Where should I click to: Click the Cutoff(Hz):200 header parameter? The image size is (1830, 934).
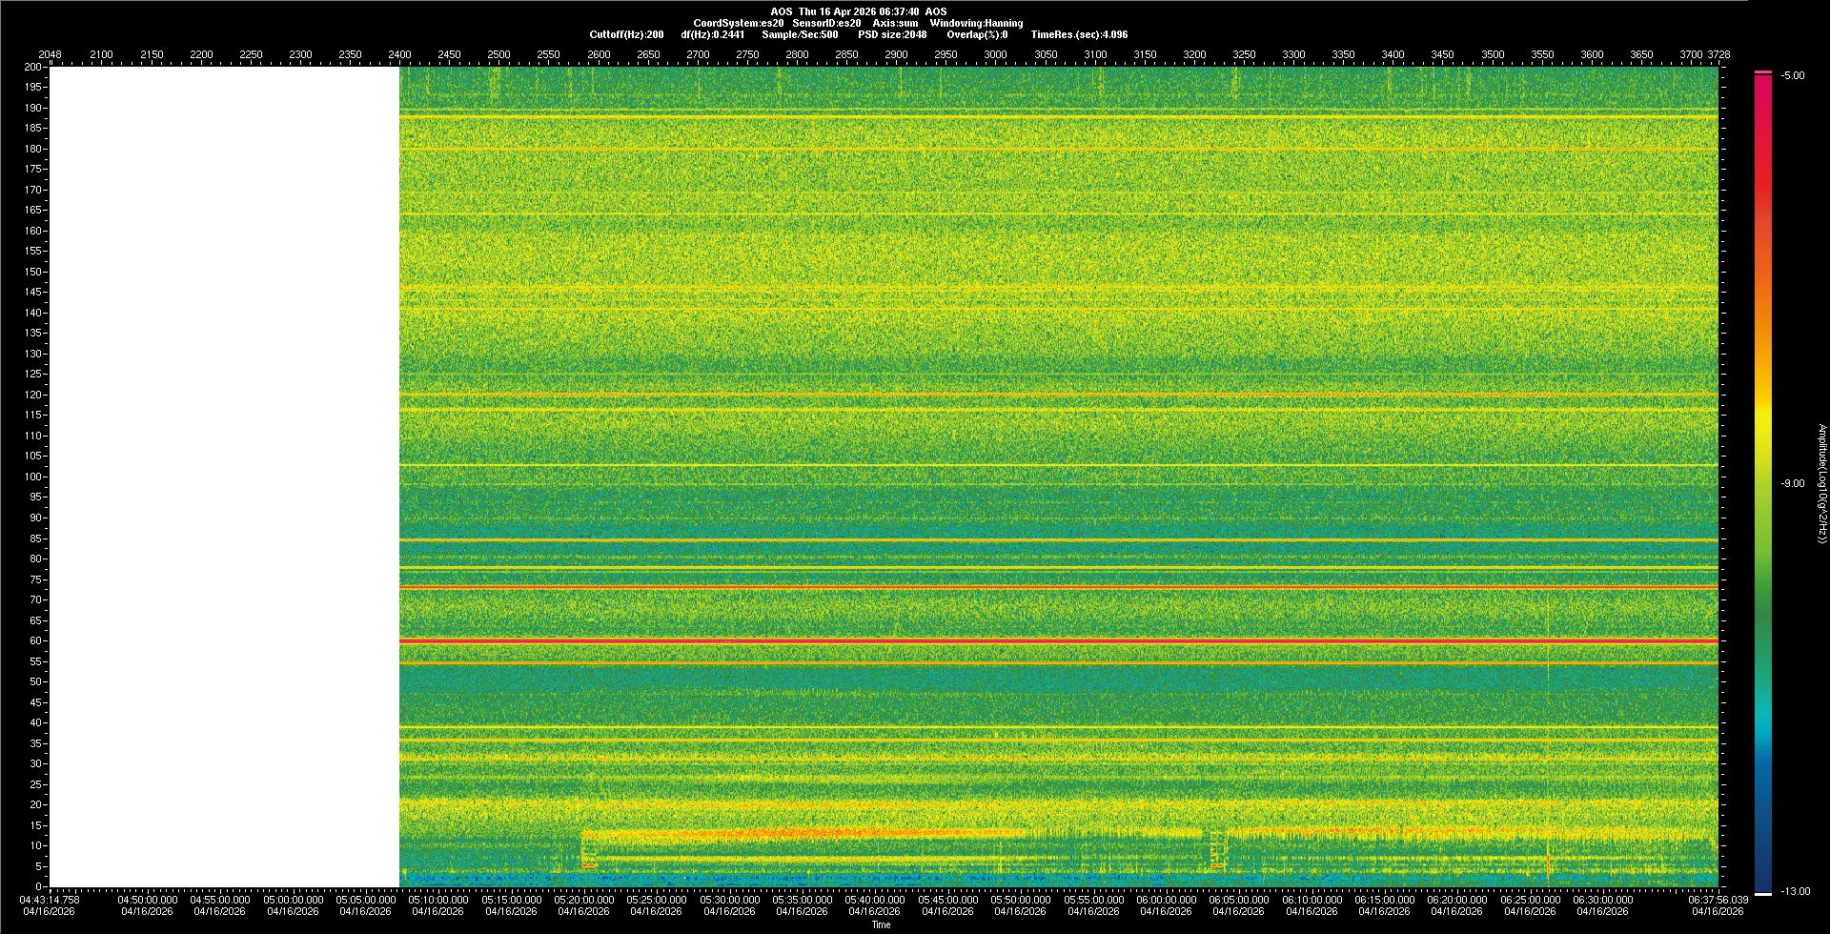626,34
